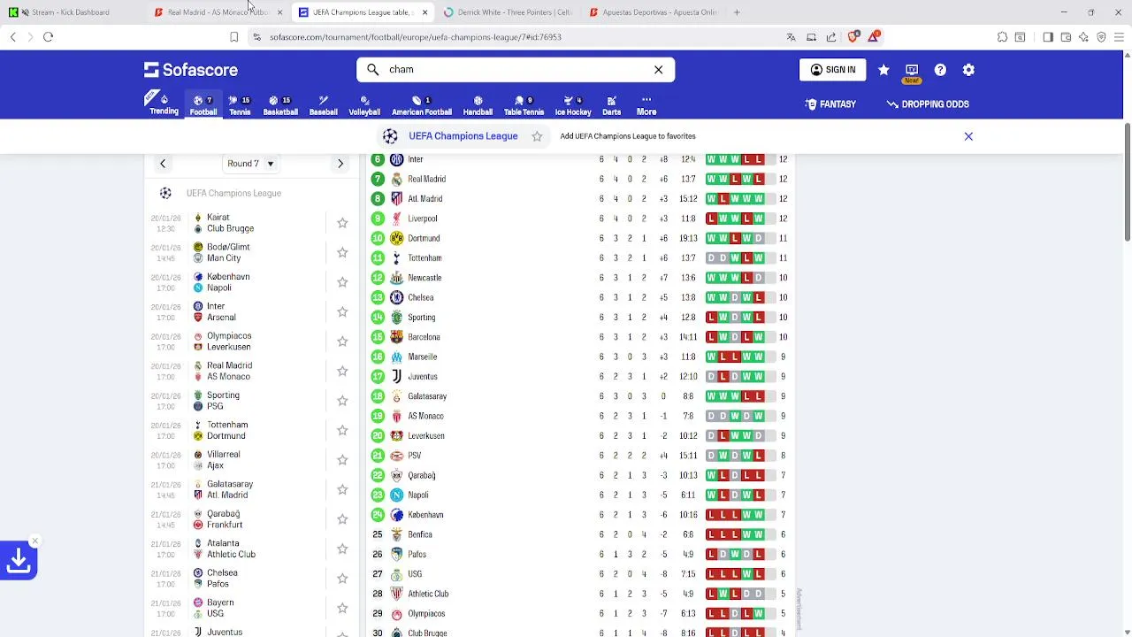Open the DROPPING ODDS link
This screenshot has width=1132, height=637.
pos(928,104)
